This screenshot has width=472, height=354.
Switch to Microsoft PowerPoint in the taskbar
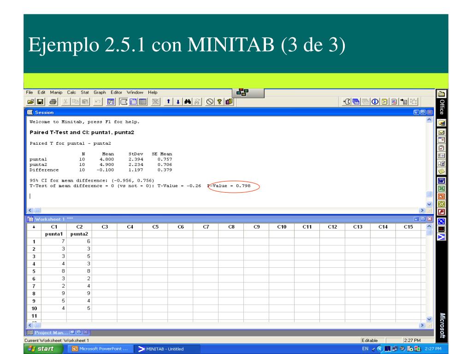coord(100,349)
